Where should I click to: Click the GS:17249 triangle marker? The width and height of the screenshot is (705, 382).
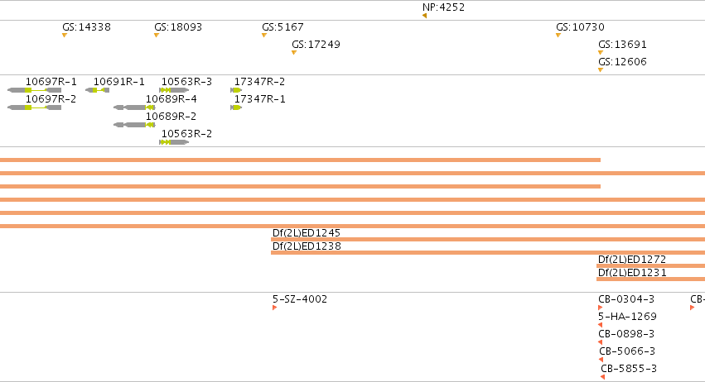pos(294,53)
